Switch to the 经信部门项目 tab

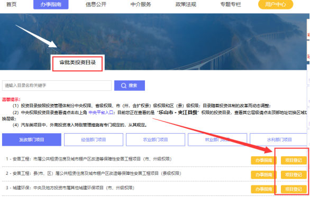(x=94, y=139)
